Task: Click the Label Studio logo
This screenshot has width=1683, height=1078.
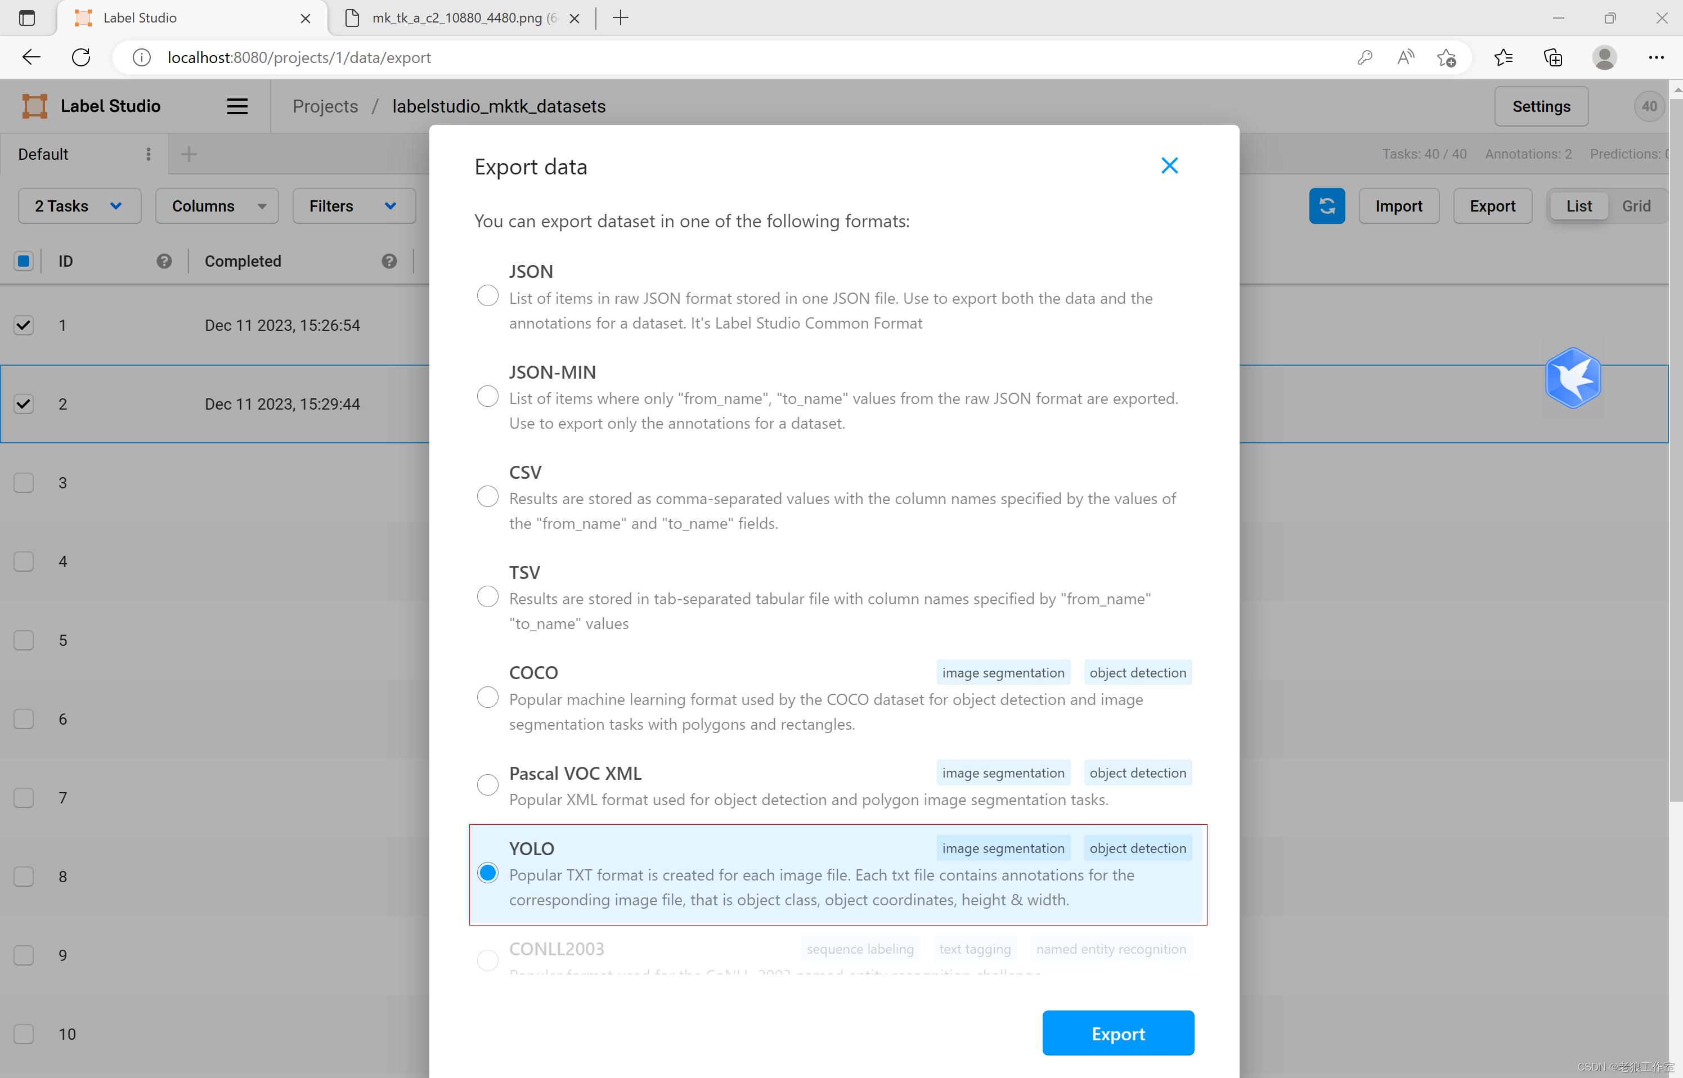Action: (34, 106)
